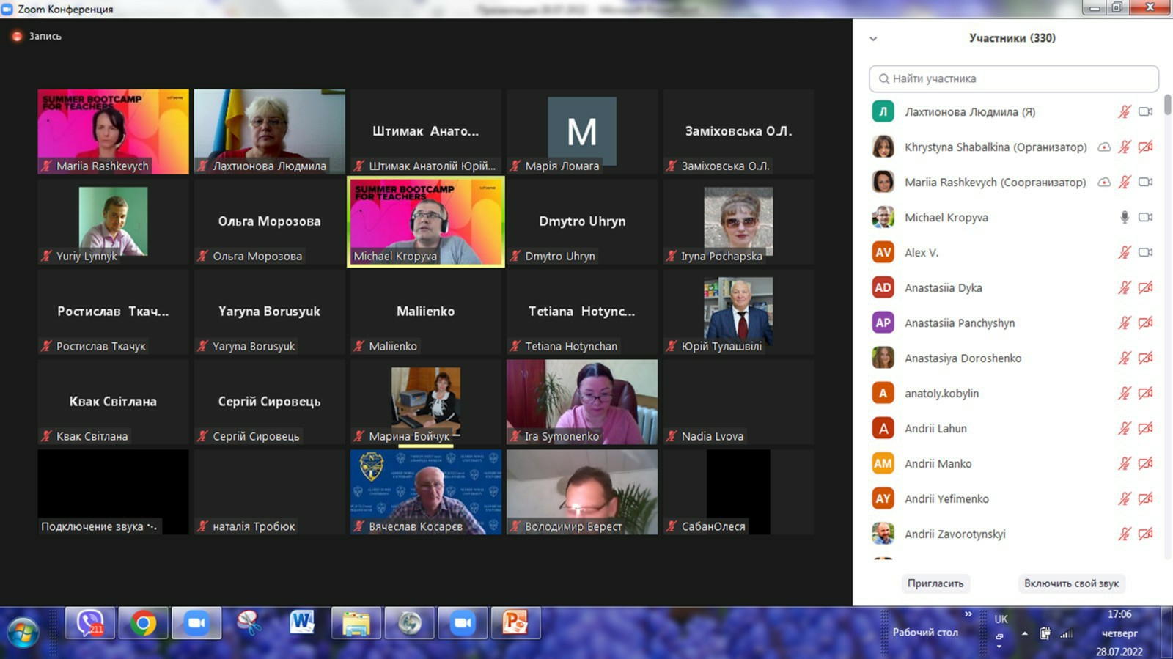Switch to PowerPoint in the taskbar
Screen dimensions: 1173x659
(515, 624)
